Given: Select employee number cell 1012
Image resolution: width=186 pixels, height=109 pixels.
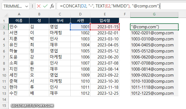Looking at the screenshot, I should (x=80, y=93).
